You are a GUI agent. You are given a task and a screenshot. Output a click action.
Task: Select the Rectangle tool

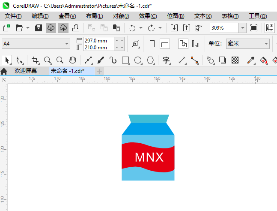[126, 60]
